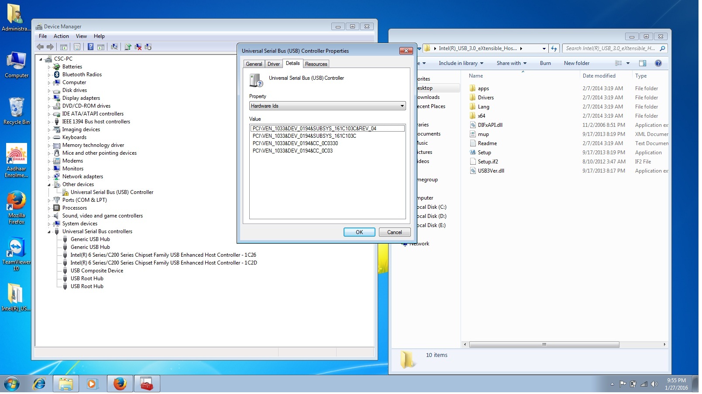
Task: Click the Setup application file
Action: (484, 153)
